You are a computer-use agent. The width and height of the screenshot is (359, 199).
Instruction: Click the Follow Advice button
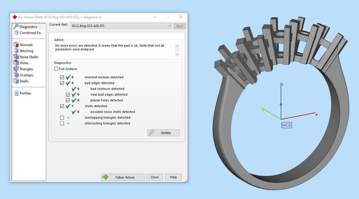(x=123, y=177)
